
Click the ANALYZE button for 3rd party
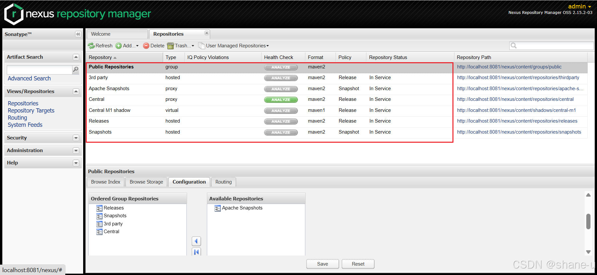(x=281, y=78)
